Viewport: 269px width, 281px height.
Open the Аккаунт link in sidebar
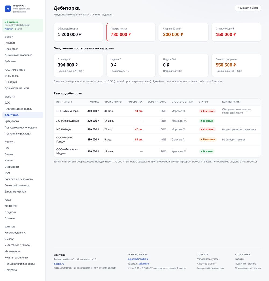[x=9, y=29]
